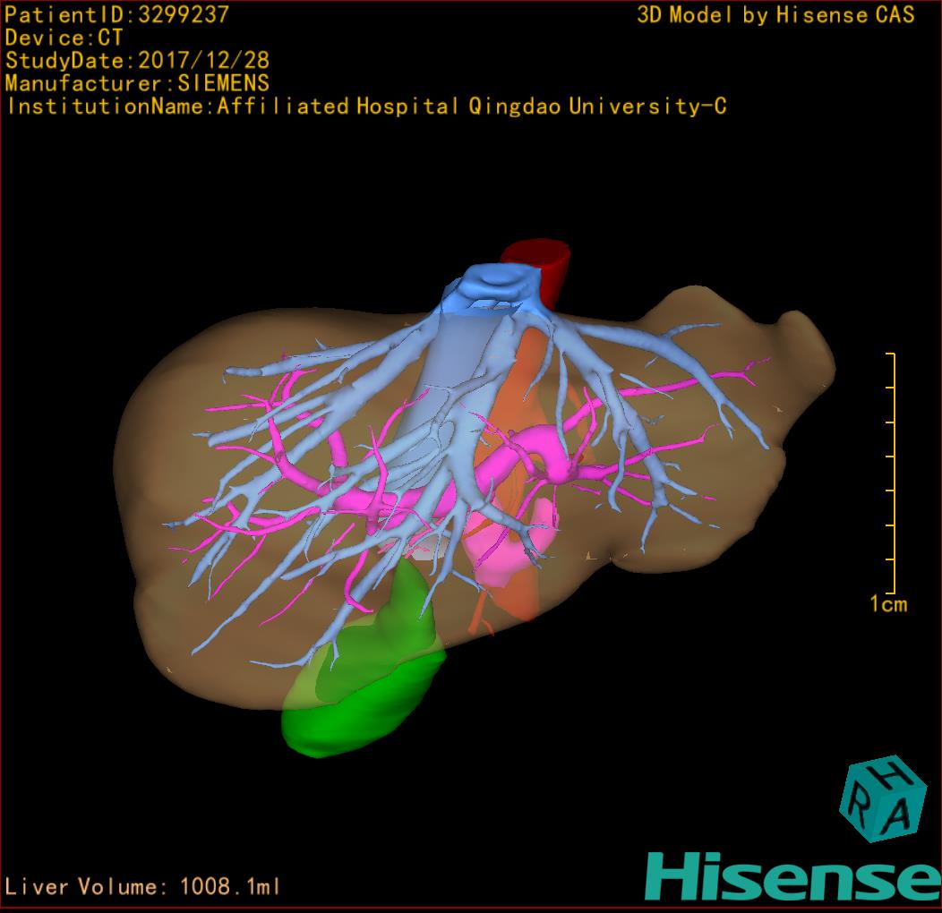Click the InstitutionName Affiliated Hospital text
The width and height of the screenshot is (942, 913).
[366, 107]
